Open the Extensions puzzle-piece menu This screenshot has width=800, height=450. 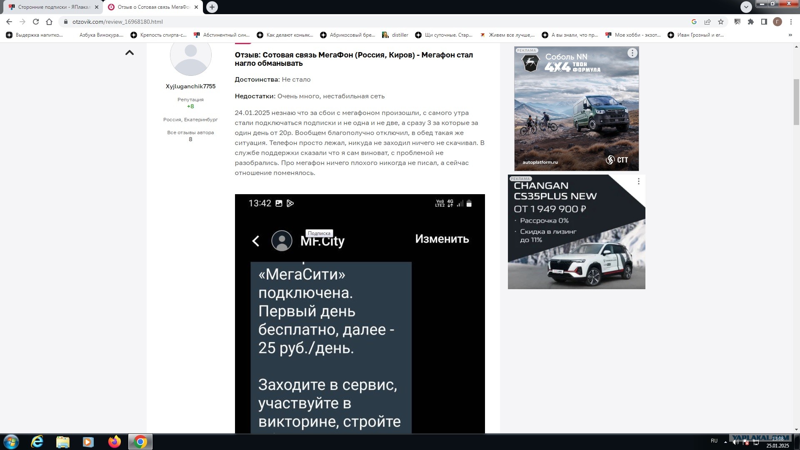coord(751,22)
